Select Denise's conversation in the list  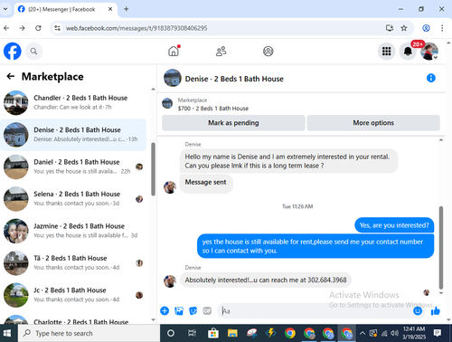tap(73, 135)
